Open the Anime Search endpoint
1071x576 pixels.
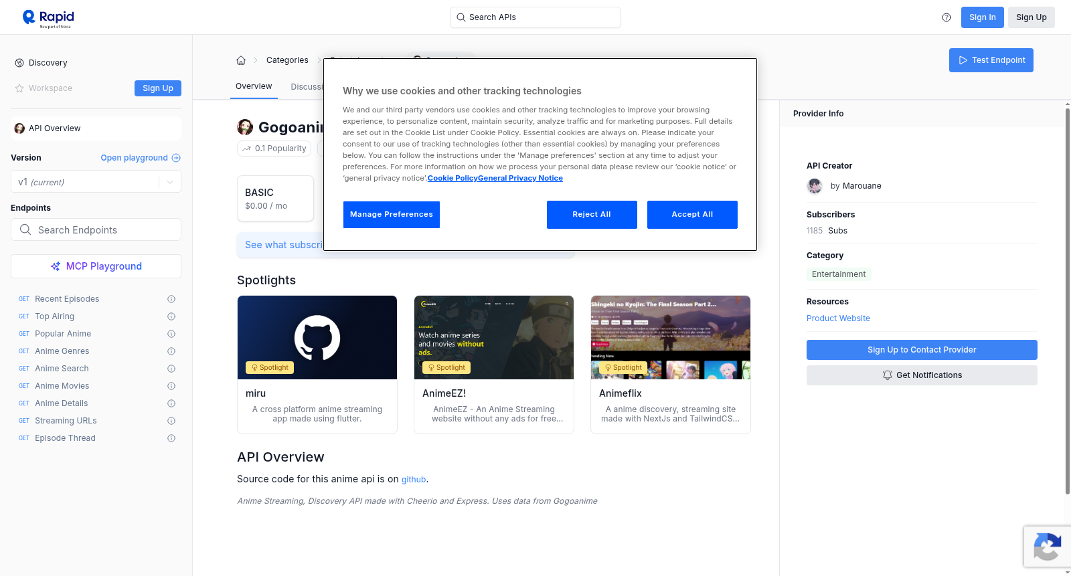click(62, 369)
